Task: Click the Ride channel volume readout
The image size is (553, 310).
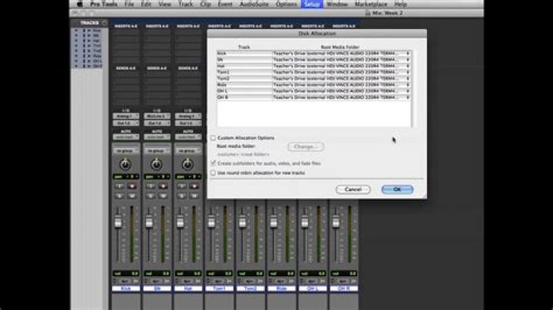Action: point(282,272)
